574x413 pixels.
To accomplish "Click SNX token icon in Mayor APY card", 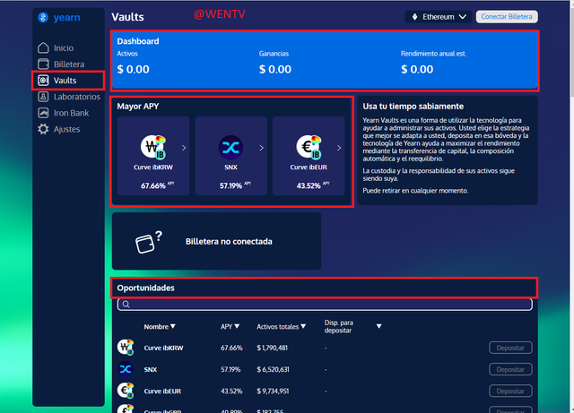I will (x=230, y=148).
